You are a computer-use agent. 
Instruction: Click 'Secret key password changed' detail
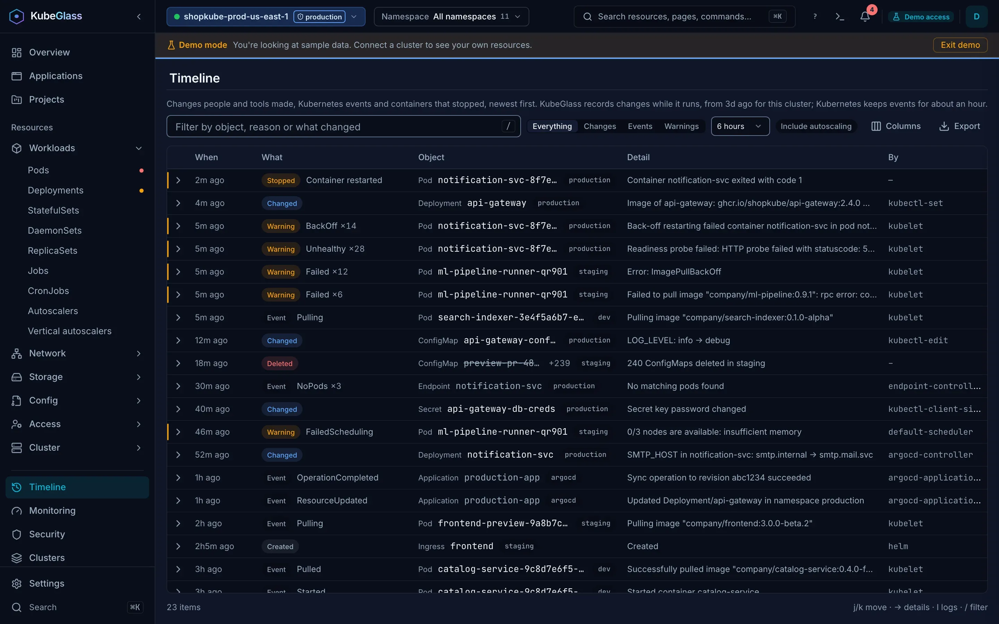coord(686,409)
